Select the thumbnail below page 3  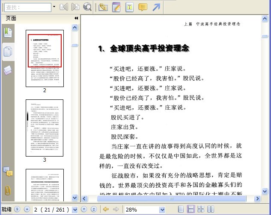coord(45,185)
